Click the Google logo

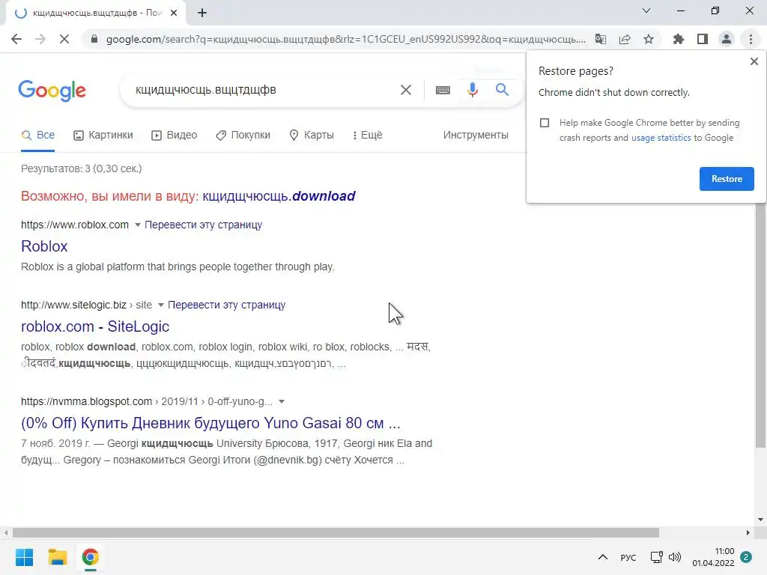(52, 91)
